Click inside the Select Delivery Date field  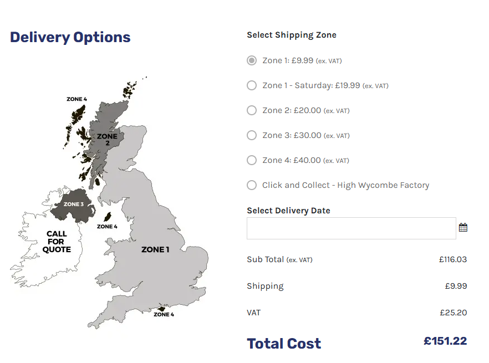click(351, 228)
